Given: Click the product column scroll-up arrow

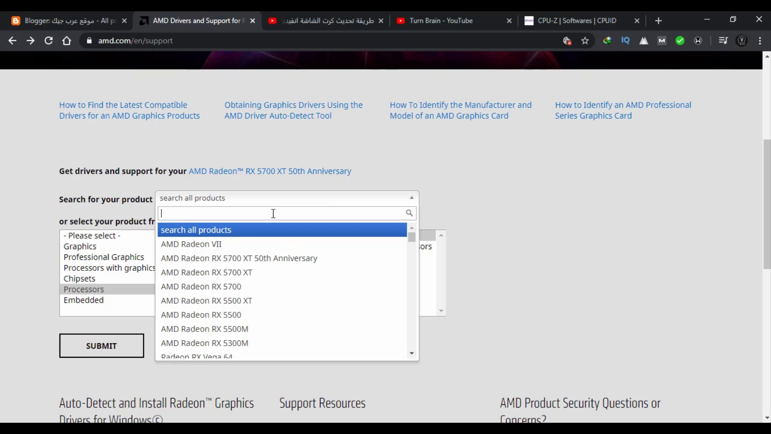Looking at the screenshot, I should [441, 235].
